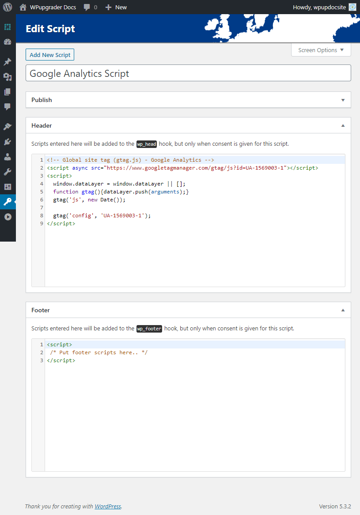Open Posts pushpin icon in sidebar

click(x=8, y=62)
